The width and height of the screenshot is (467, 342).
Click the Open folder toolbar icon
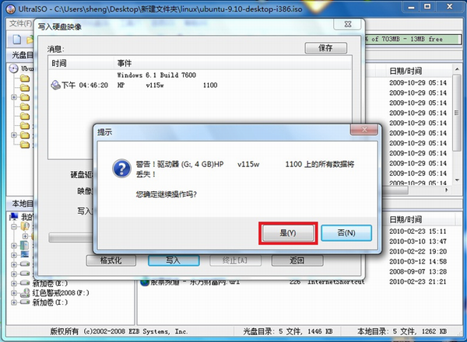30,40
